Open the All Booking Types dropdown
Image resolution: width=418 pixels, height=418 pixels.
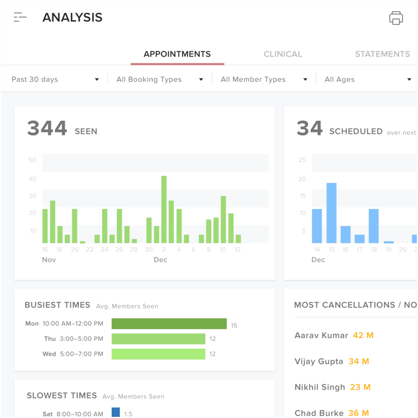click(x=160, y=79)
